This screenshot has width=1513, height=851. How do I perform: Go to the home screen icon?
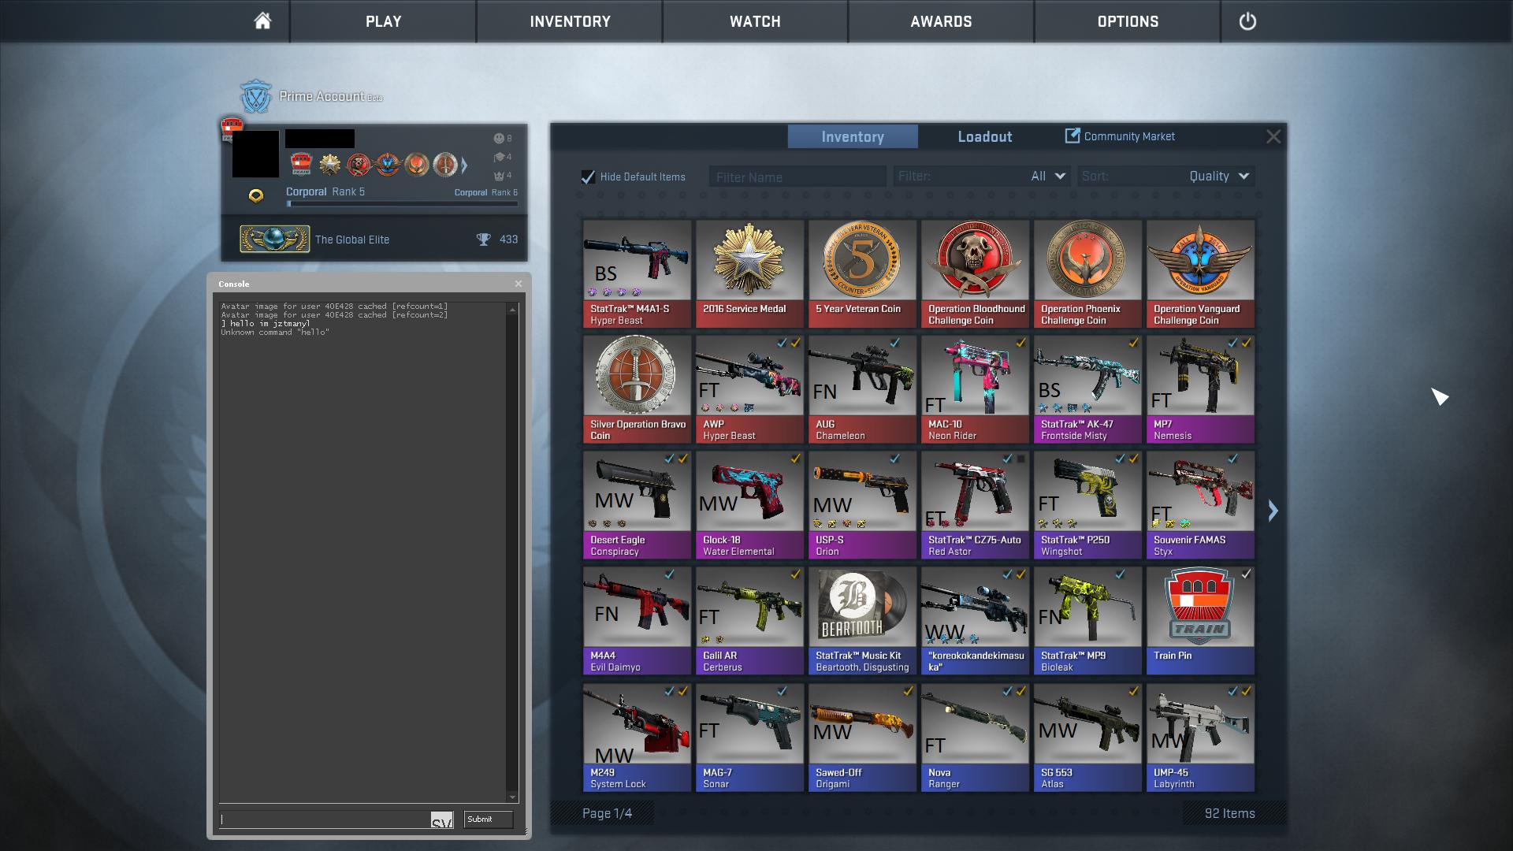point(262,21)
